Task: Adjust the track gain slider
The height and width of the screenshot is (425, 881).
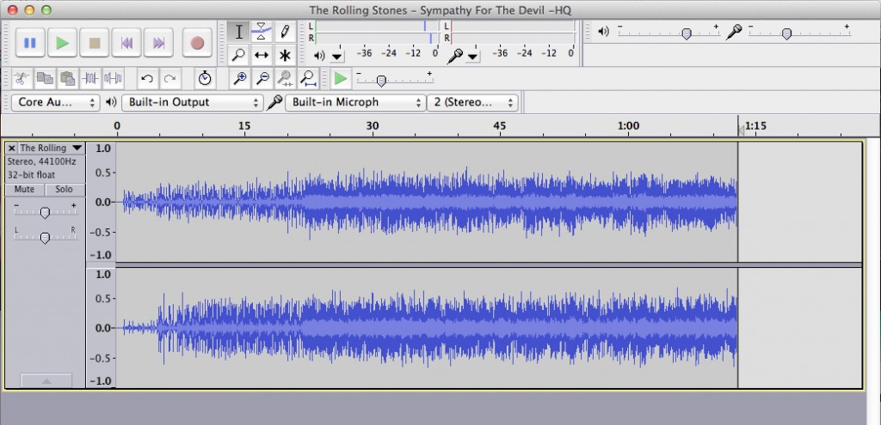Action: point(45,212)
